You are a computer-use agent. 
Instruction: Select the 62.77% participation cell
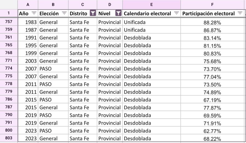[212, 131]
